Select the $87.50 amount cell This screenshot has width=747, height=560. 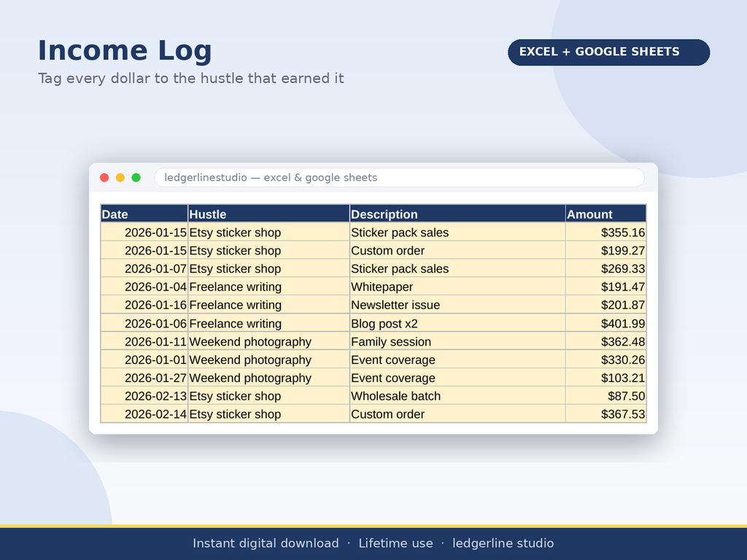coord(606,396)
